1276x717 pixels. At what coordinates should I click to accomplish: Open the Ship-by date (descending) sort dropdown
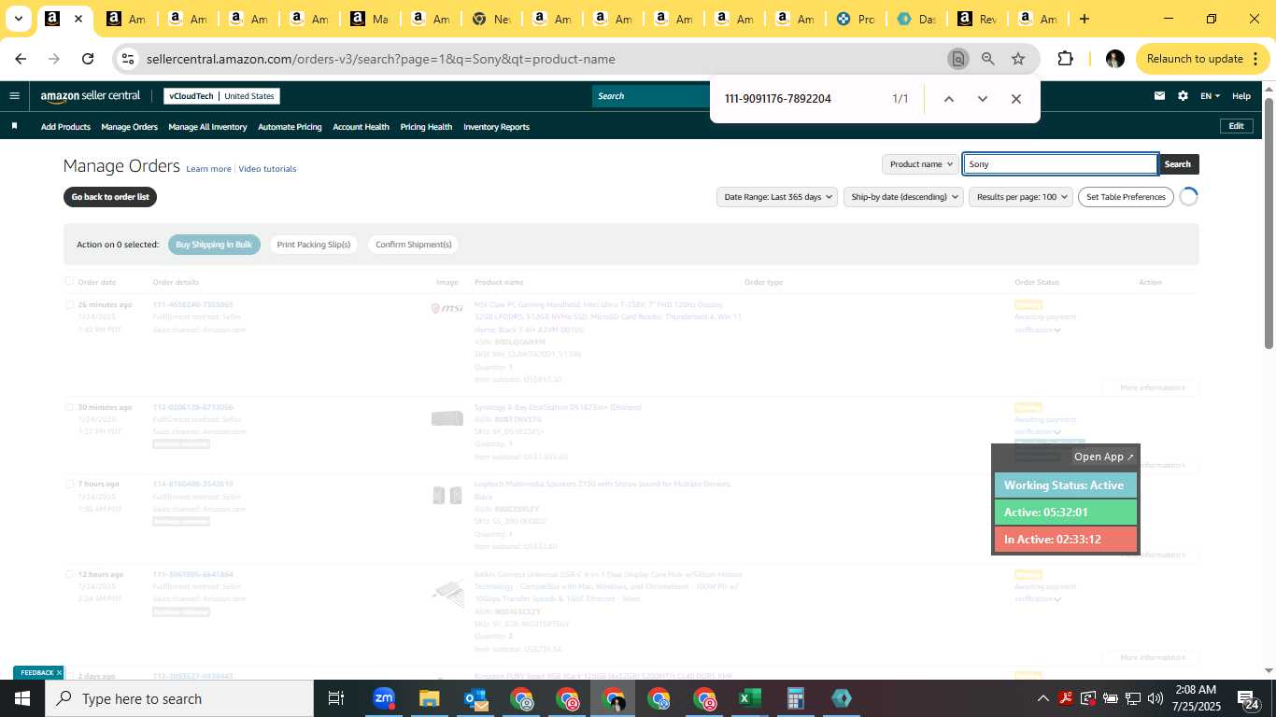coord(903,197)
